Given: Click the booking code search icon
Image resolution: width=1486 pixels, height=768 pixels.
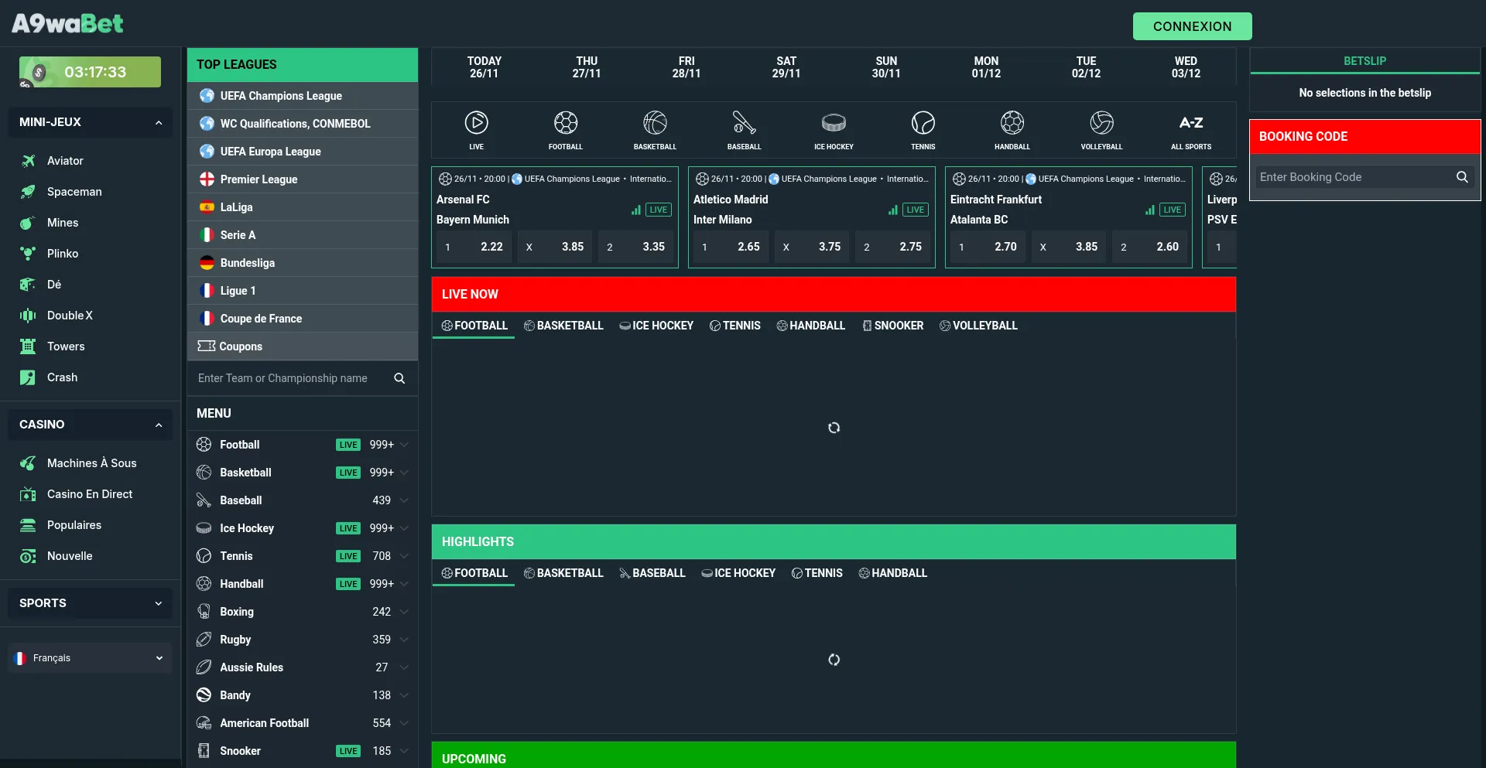Looking at the screenshot, I should coord(1461,177).
